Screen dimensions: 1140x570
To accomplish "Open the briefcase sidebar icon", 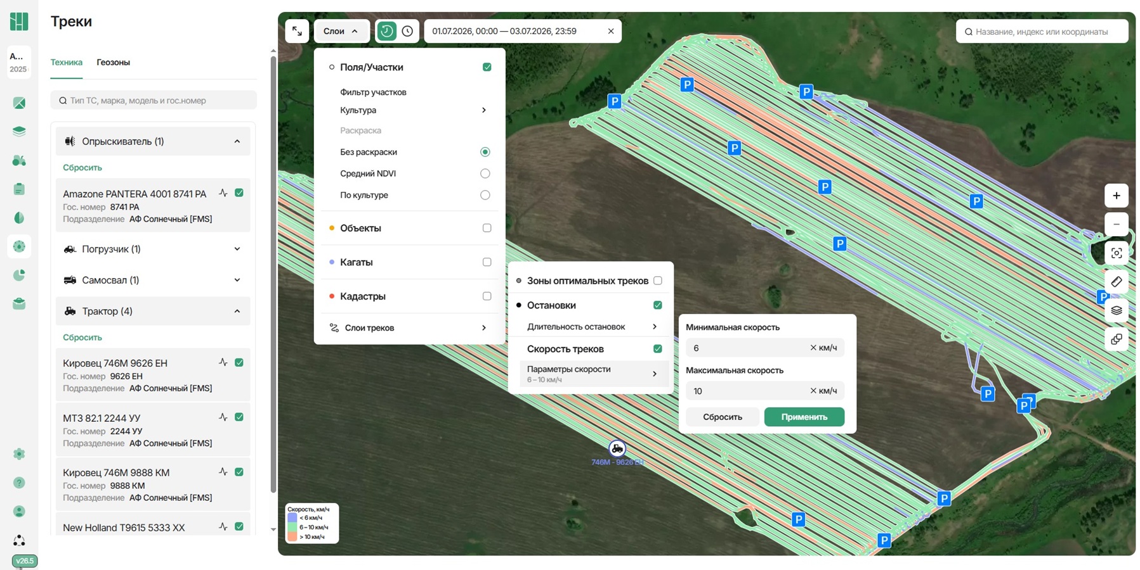I will pos(19,304).
